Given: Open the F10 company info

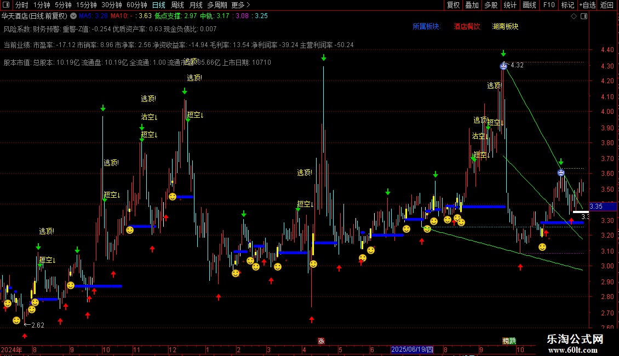Looking at the screenshot, I should pyautogui.click(x=549, y=5).
